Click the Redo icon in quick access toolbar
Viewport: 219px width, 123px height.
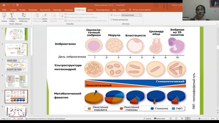point(13,5)
